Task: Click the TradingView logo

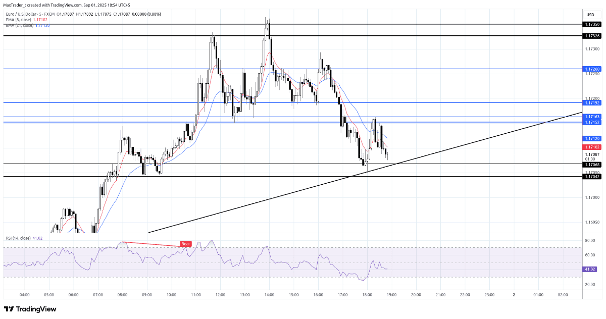Action: point(30,309)
